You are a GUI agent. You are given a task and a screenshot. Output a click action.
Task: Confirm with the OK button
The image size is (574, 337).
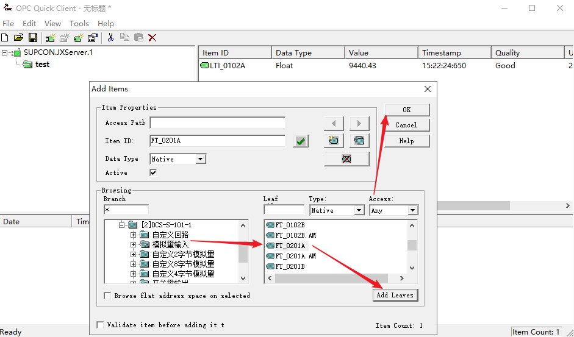[407, 110]
